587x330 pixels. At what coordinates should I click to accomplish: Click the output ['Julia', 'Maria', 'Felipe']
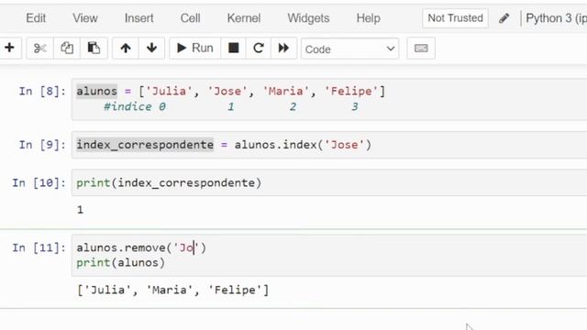click(x=173, y=290)
